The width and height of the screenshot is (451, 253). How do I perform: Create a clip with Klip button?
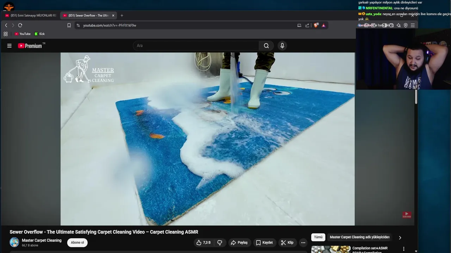pos(287,242)
